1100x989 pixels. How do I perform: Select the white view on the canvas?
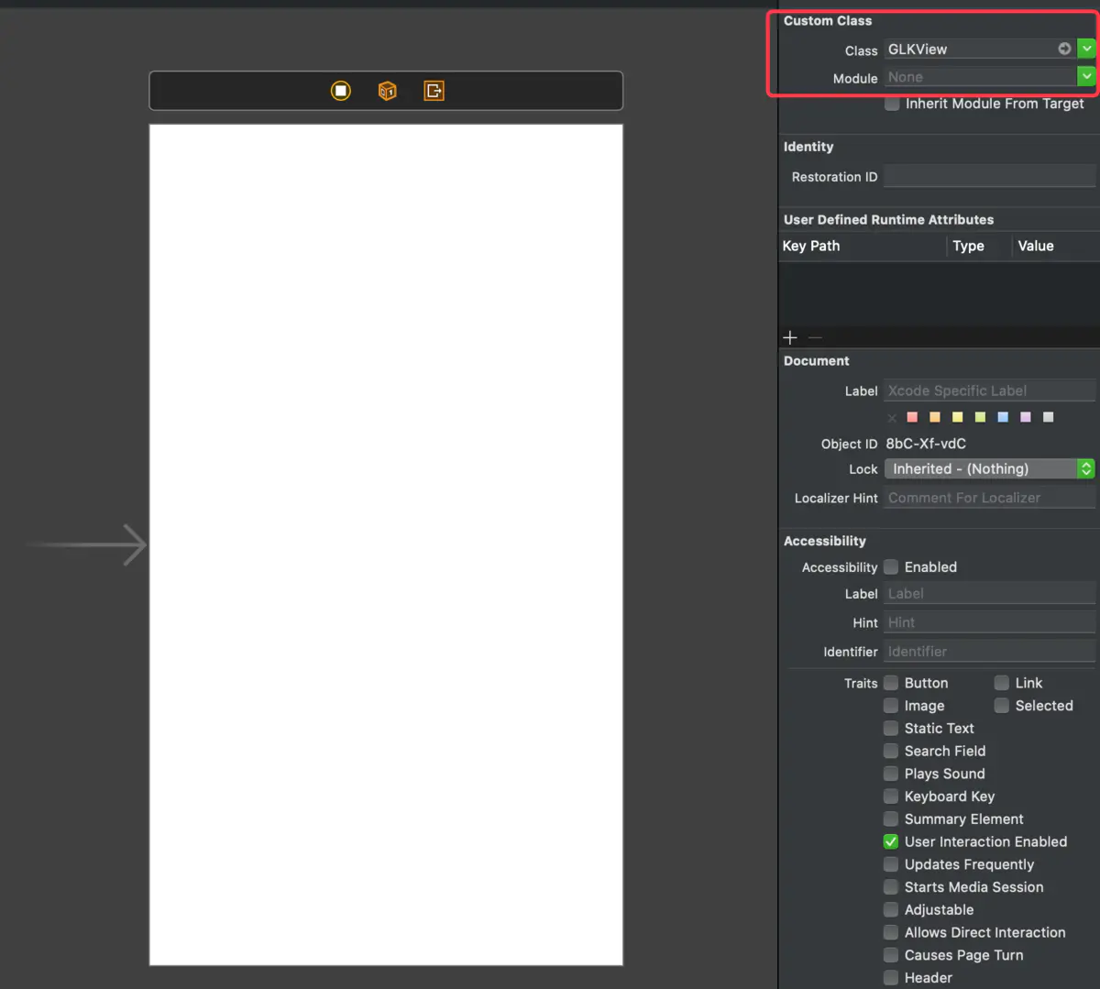pos(386,544)
